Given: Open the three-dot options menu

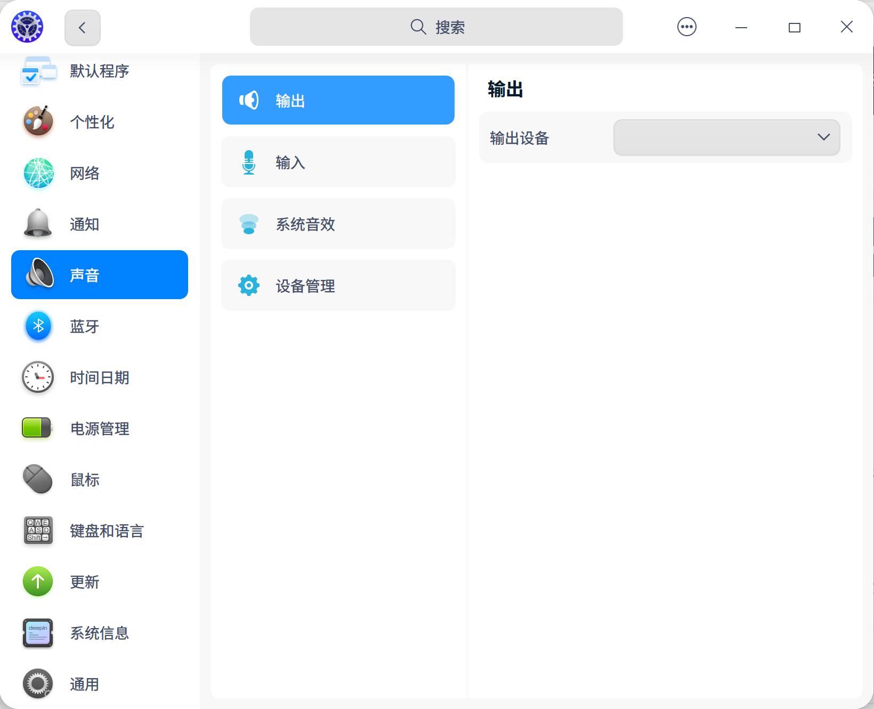Looking at the screenshot, I should [x=686, y=26].
